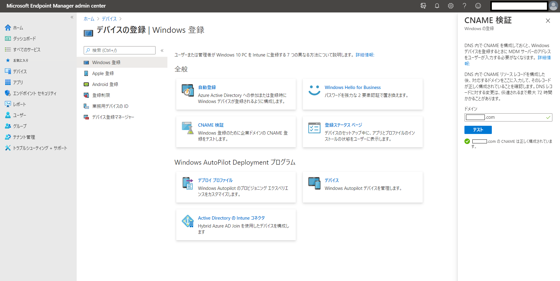Click the 検索 (Ctrl+/) search box
The image size is (560, 281).
(120, 50)
